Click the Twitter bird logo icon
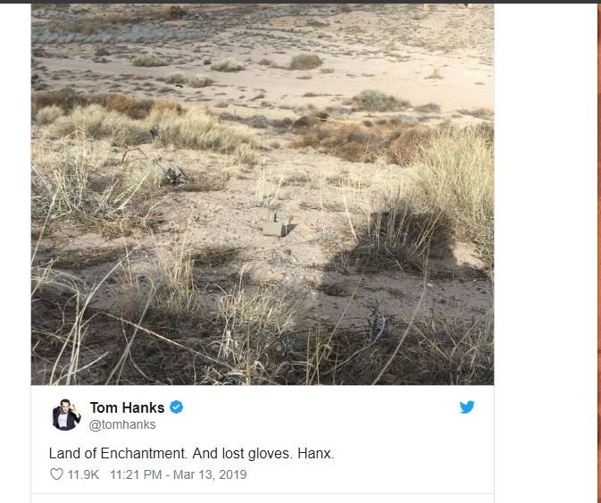 pos(467,407)
